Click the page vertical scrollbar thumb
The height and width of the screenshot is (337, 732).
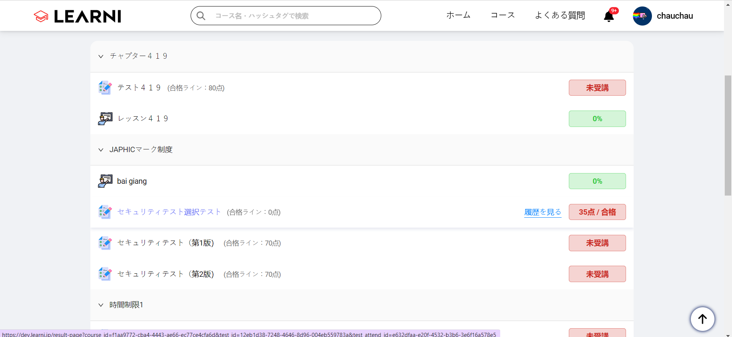click(x=728, y=135)
